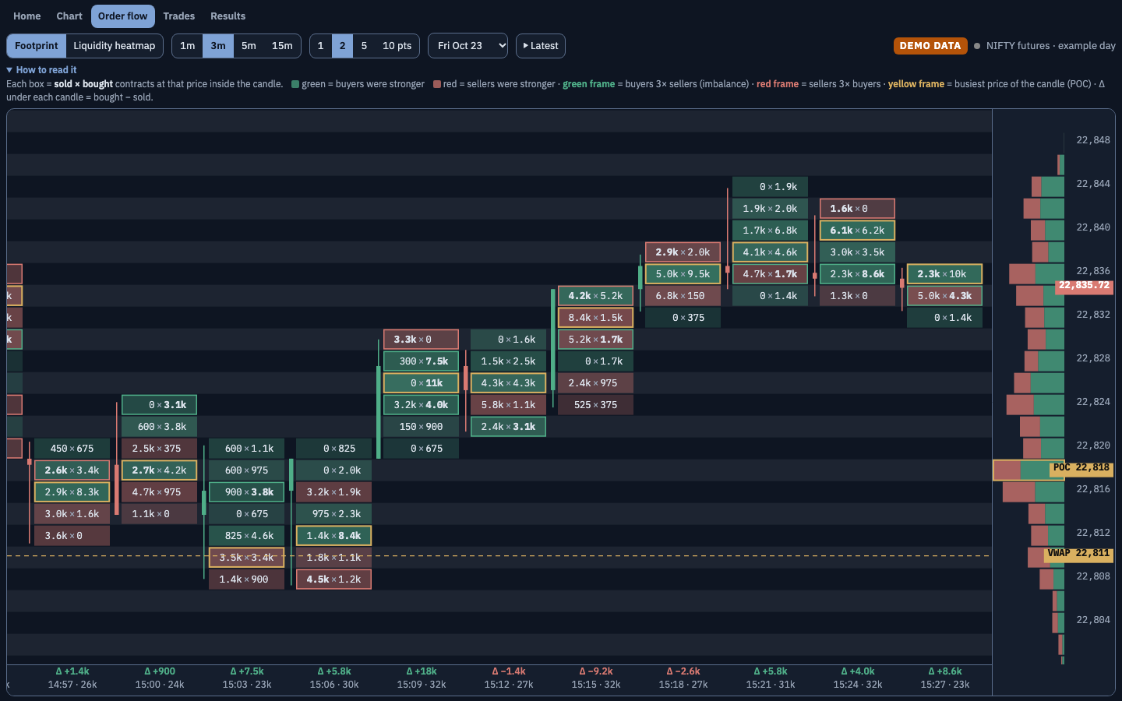Click the Δ −9.2k delta value

coord(595,671)
